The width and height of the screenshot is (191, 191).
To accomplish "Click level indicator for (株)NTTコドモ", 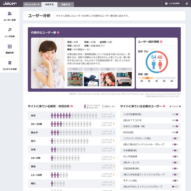I will (175, 120).
